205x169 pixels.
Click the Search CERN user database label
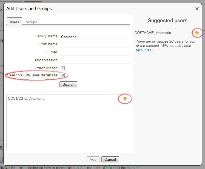pyautogui.click(x=32, y=75)
